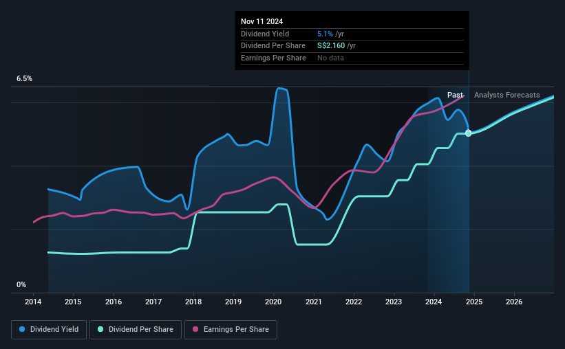565x349 pixels.
Task: Click the 2025 x-axis label
Action: click(474, 302)
